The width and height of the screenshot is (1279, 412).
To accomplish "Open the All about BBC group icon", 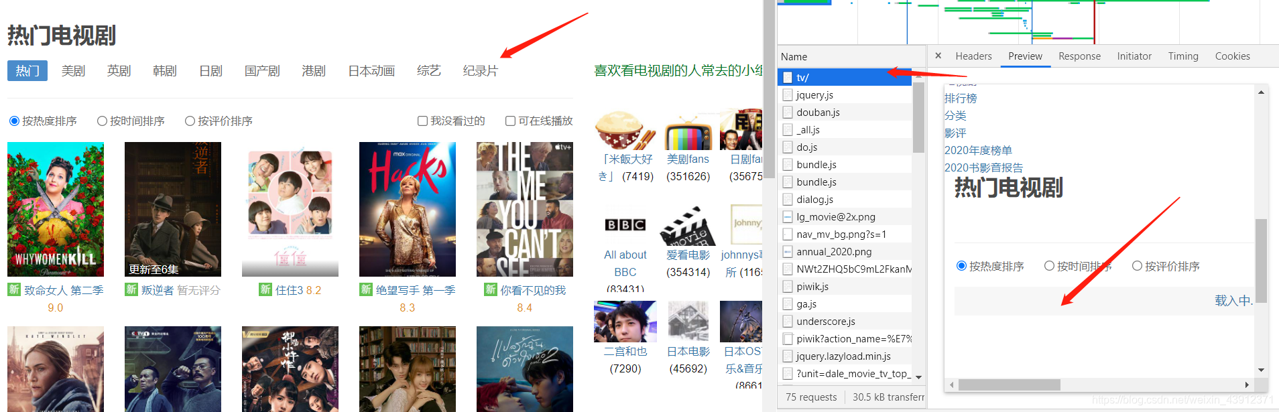I will tap(625, 225).
